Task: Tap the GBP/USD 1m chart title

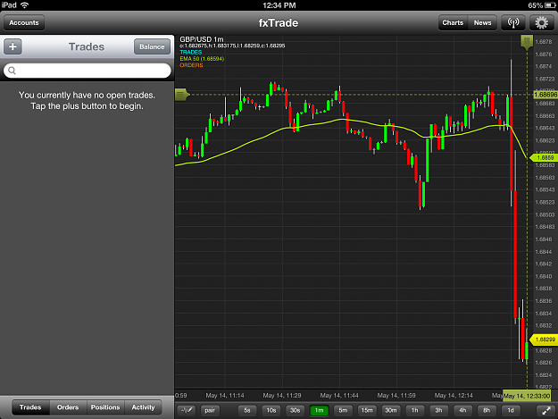Action: (x=202, y=39)
